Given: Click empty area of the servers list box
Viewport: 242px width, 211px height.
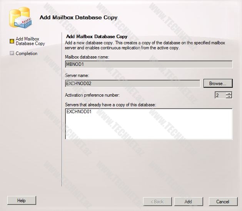Looking at the screenshot, I should [x=149, y=127].
